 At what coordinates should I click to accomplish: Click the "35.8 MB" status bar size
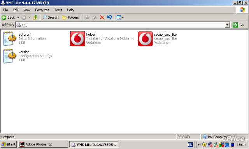coord(184,137)
